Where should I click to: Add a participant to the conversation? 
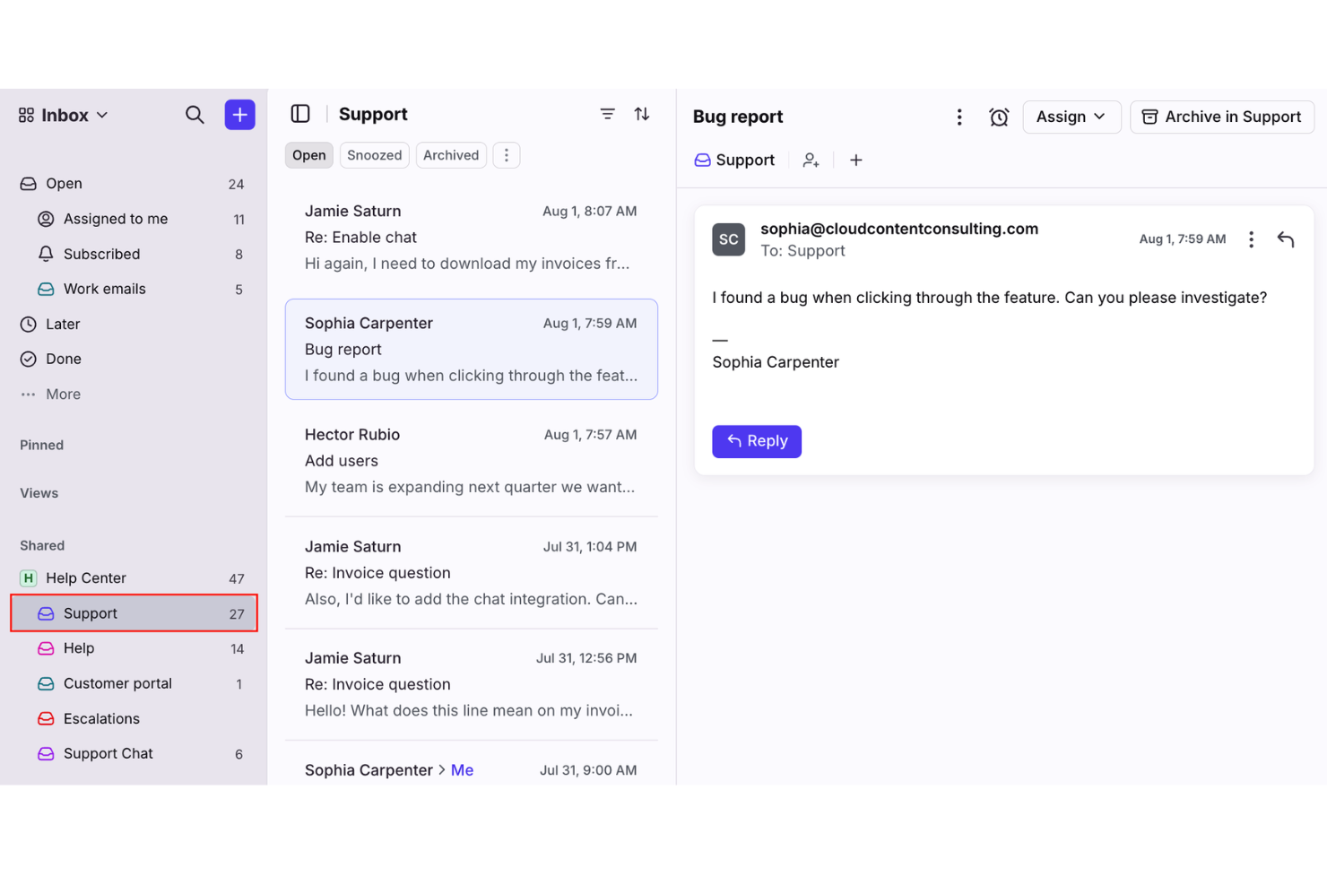click(811, 160)
